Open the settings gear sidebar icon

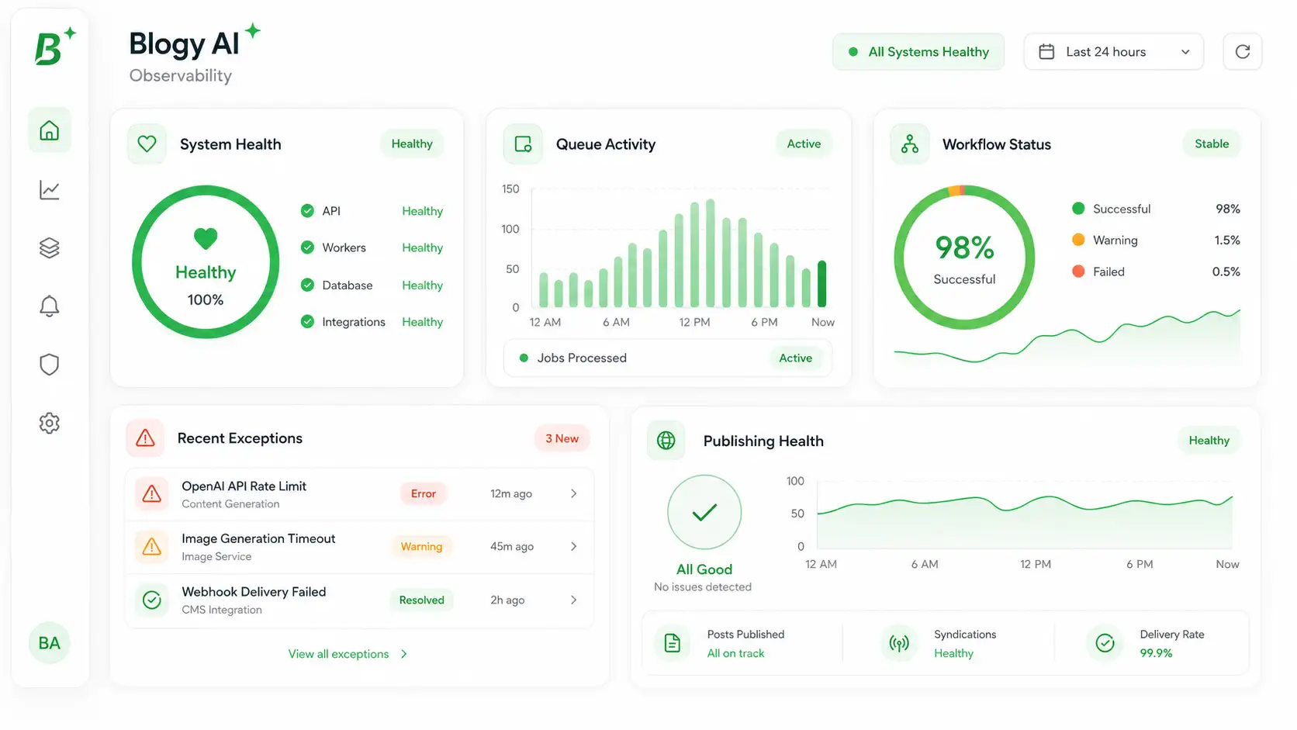(x=50, y=423)
